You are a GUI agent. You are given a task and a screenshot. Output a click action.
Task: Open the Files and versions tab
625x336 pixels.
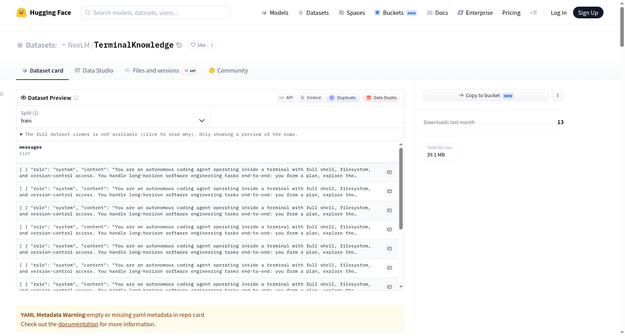(x=161, y=71)
